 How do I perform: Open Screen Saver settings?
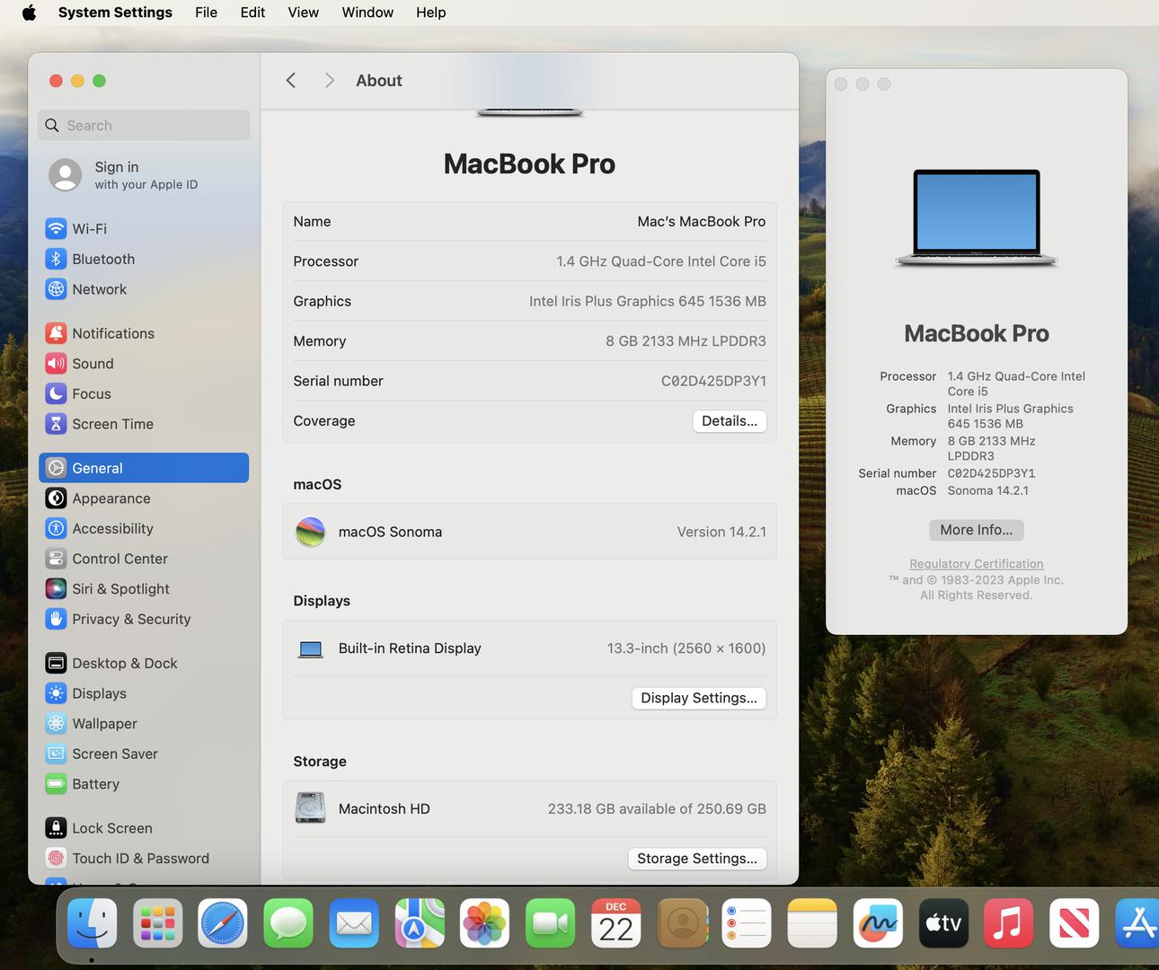click(144, 754)
